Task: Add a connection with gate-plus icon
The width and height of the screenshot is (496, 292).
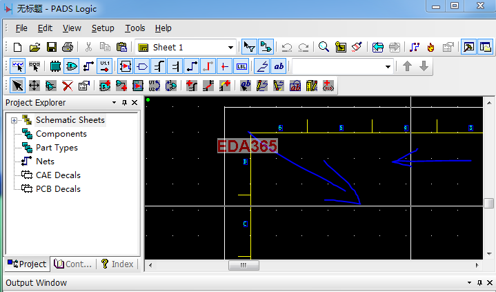Action: pyautogui.click(x=121, y=86)
